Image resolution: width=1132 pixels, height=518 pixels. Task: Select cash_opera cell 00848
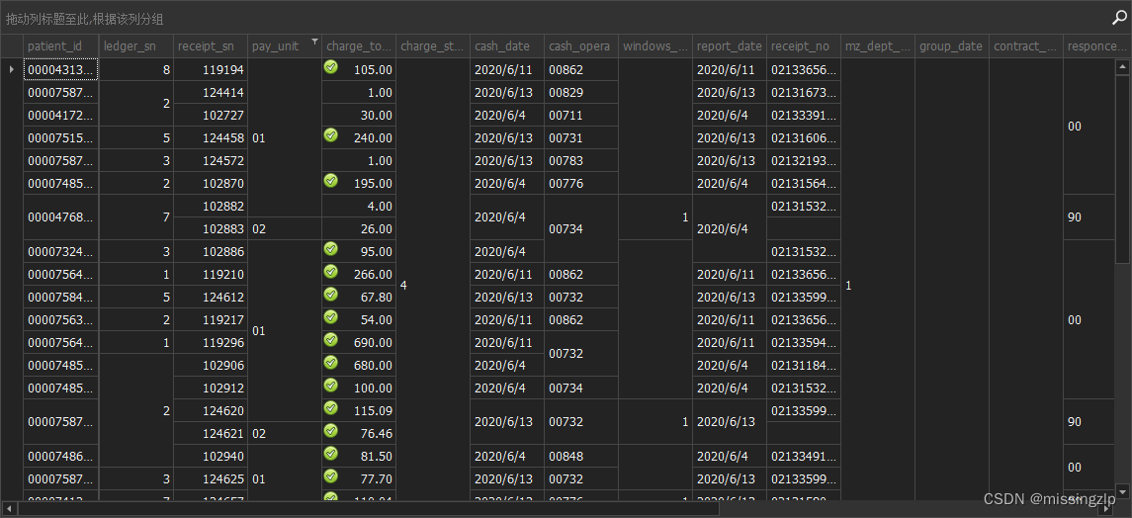point(581,456)
